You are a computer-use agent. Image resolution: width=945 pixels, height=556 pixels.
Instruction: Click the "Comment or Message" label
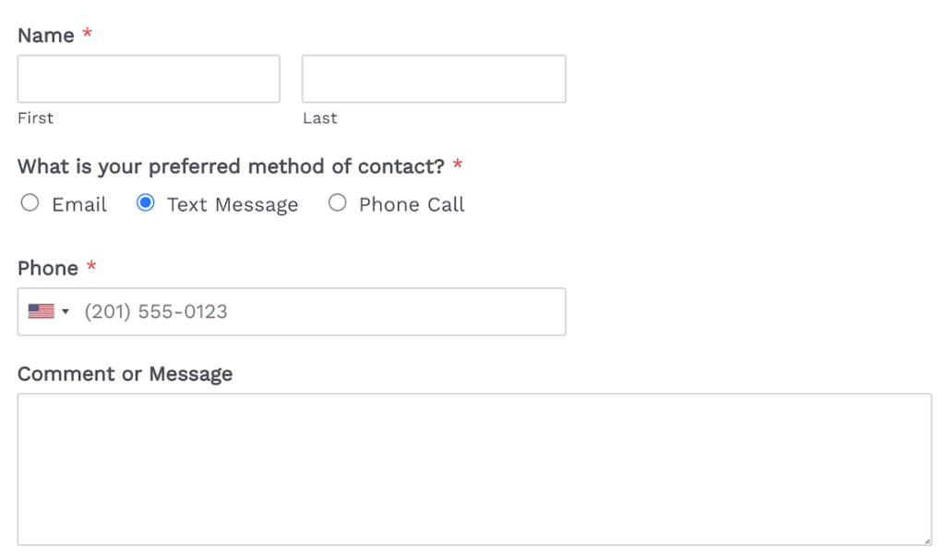click(126, 374)
